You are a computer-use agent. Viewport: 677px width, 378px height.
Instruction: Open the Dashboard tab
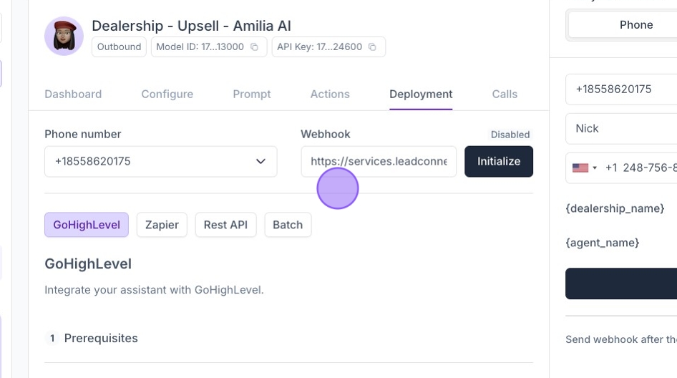(x=73, y=94)
